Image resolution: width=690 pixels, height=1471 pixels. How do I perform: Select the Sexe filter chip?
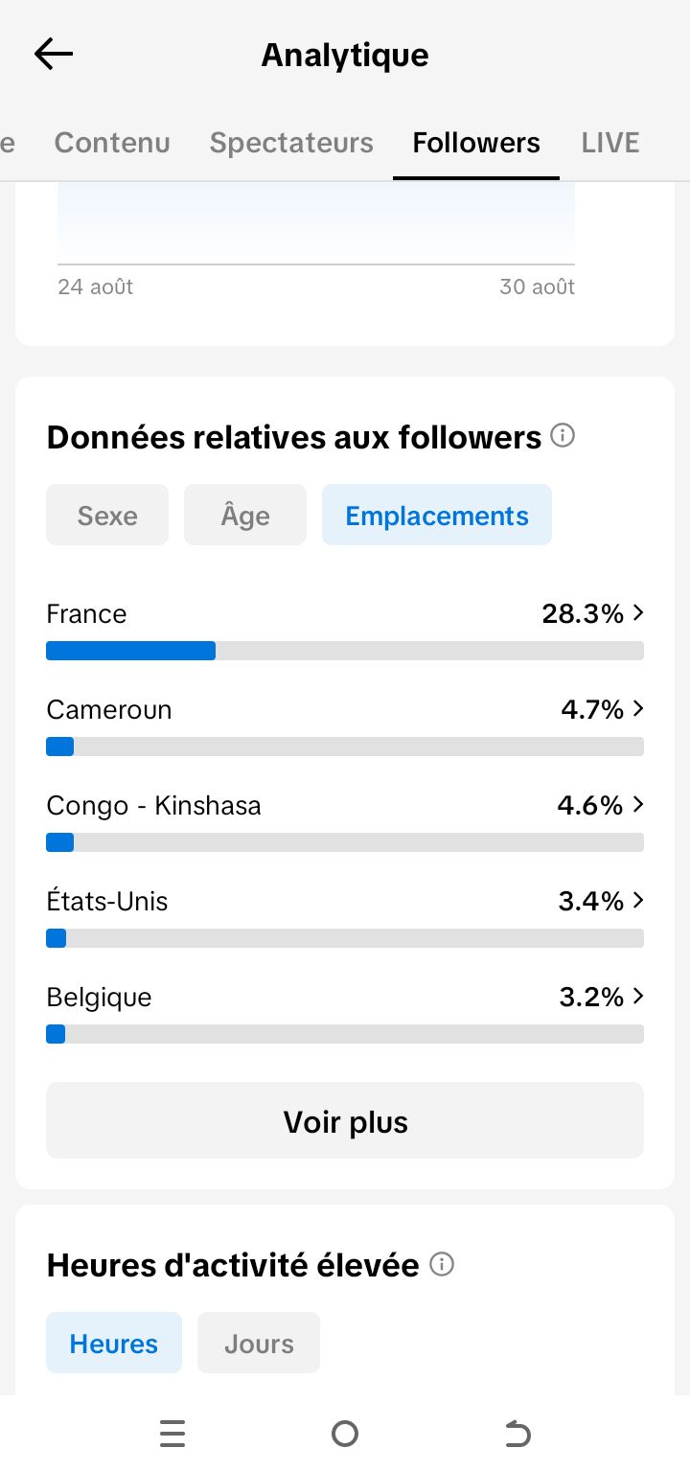(x=107, y=516)
